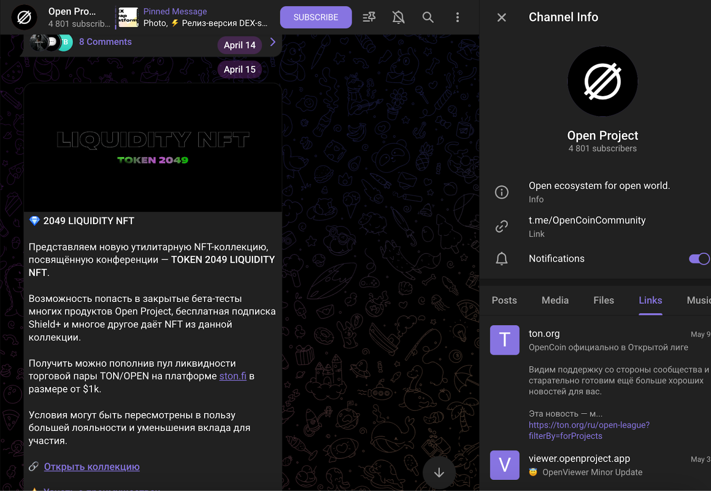Screen dimensions: 711x491
Task: Open the boost/discussion filter icon in header
Action: point(369,17)
